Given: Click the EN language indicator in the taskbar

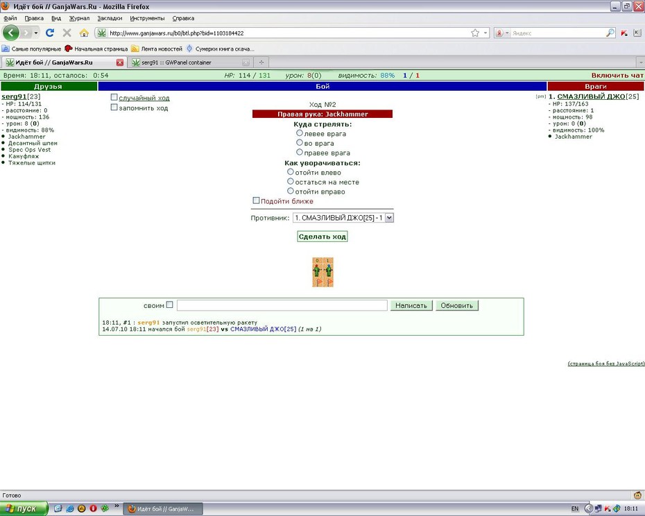Looking at the screenshot, I should click(x=575, y=508).
